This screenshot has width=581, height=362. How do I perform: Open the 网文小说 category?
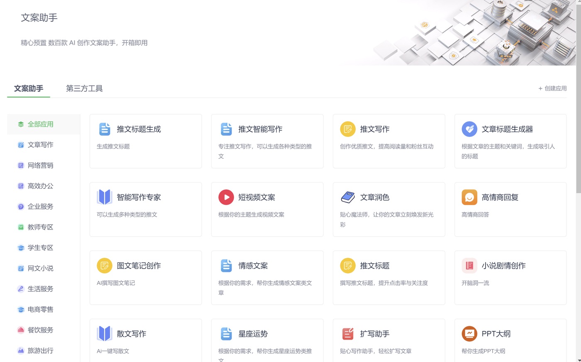point(44,268)
